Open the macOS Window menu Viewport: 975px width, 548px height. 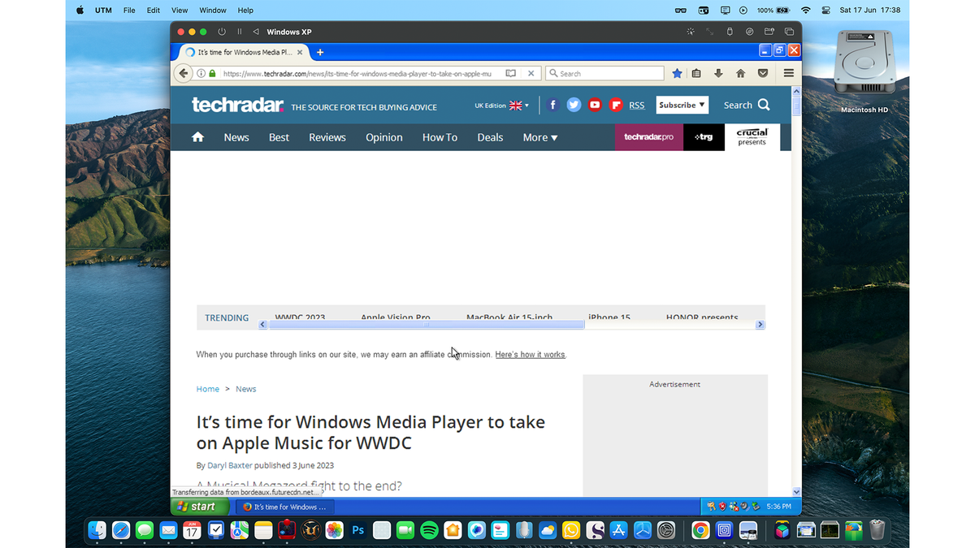coord(212,10)
